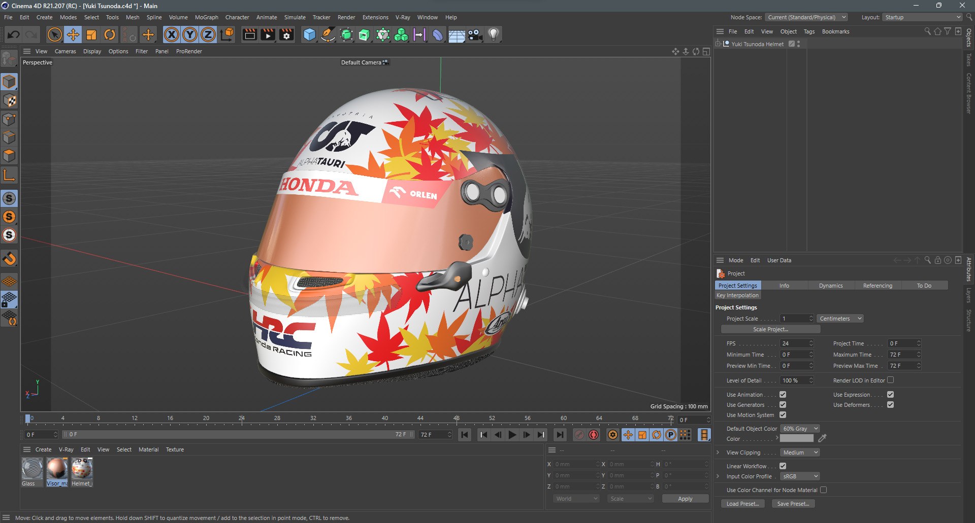Open Edit Render Settings icon
975x523 pixels.
click(x=286, y=34)
